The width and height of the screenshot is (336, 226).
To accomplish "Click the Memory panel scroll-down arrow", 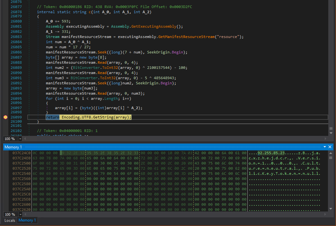I will pos(331,209).
